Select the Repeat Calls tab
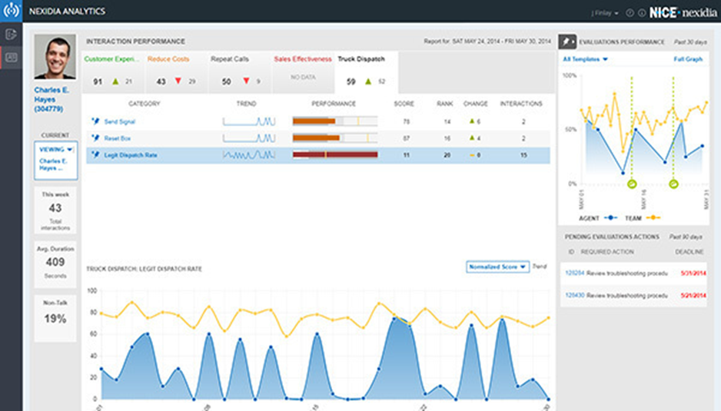The image size is (721, 411). click(x=240, y=72)
